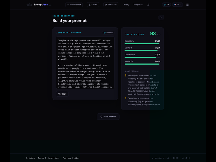This screenshot has height=162, width=216.
Task: Click inside the generated prompt text area
Action: [x=85, y=63]
